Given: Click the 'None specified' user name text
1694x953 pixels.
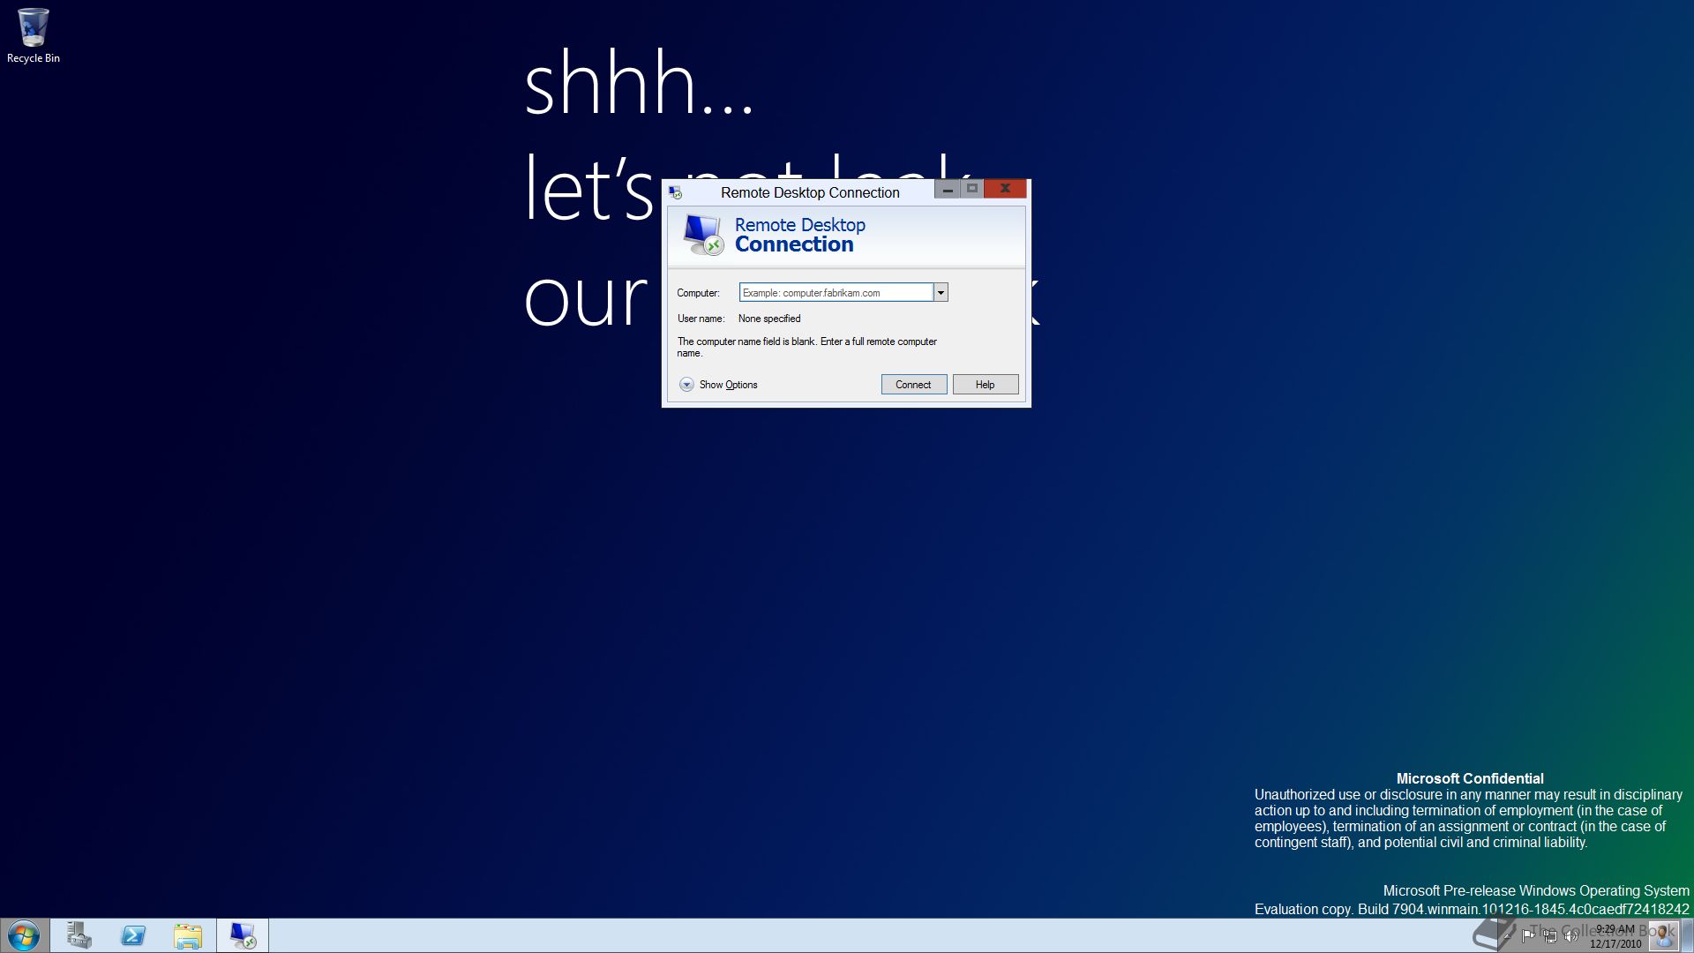Looking at the screenshot, I should tap(769, 319).
